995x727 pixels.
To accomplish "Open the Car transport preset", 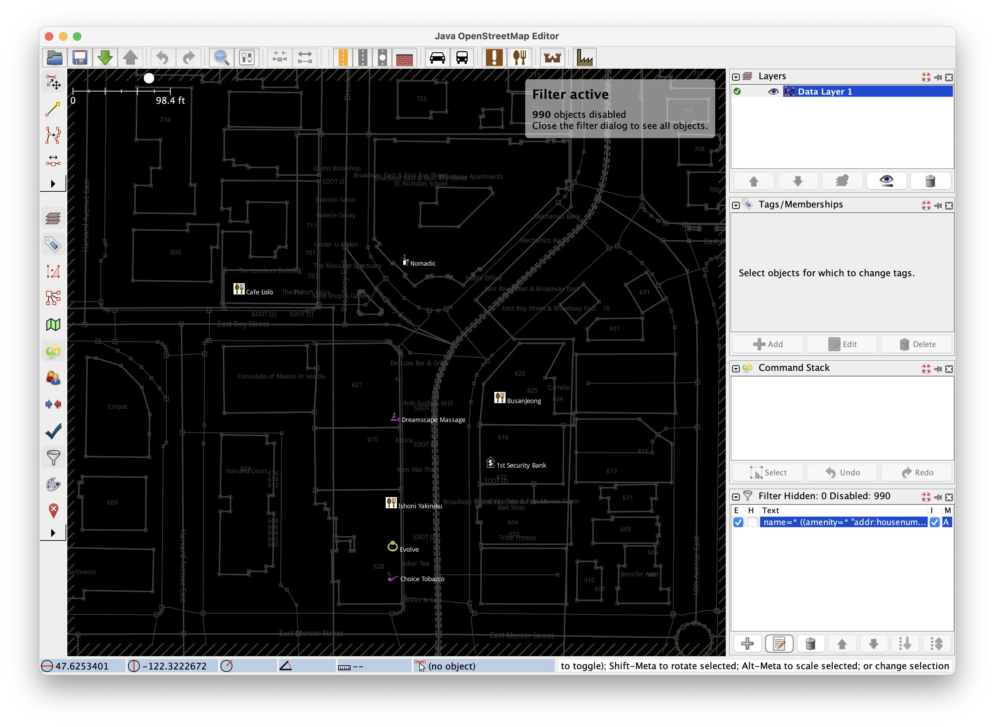I will (x=437, y=57).
